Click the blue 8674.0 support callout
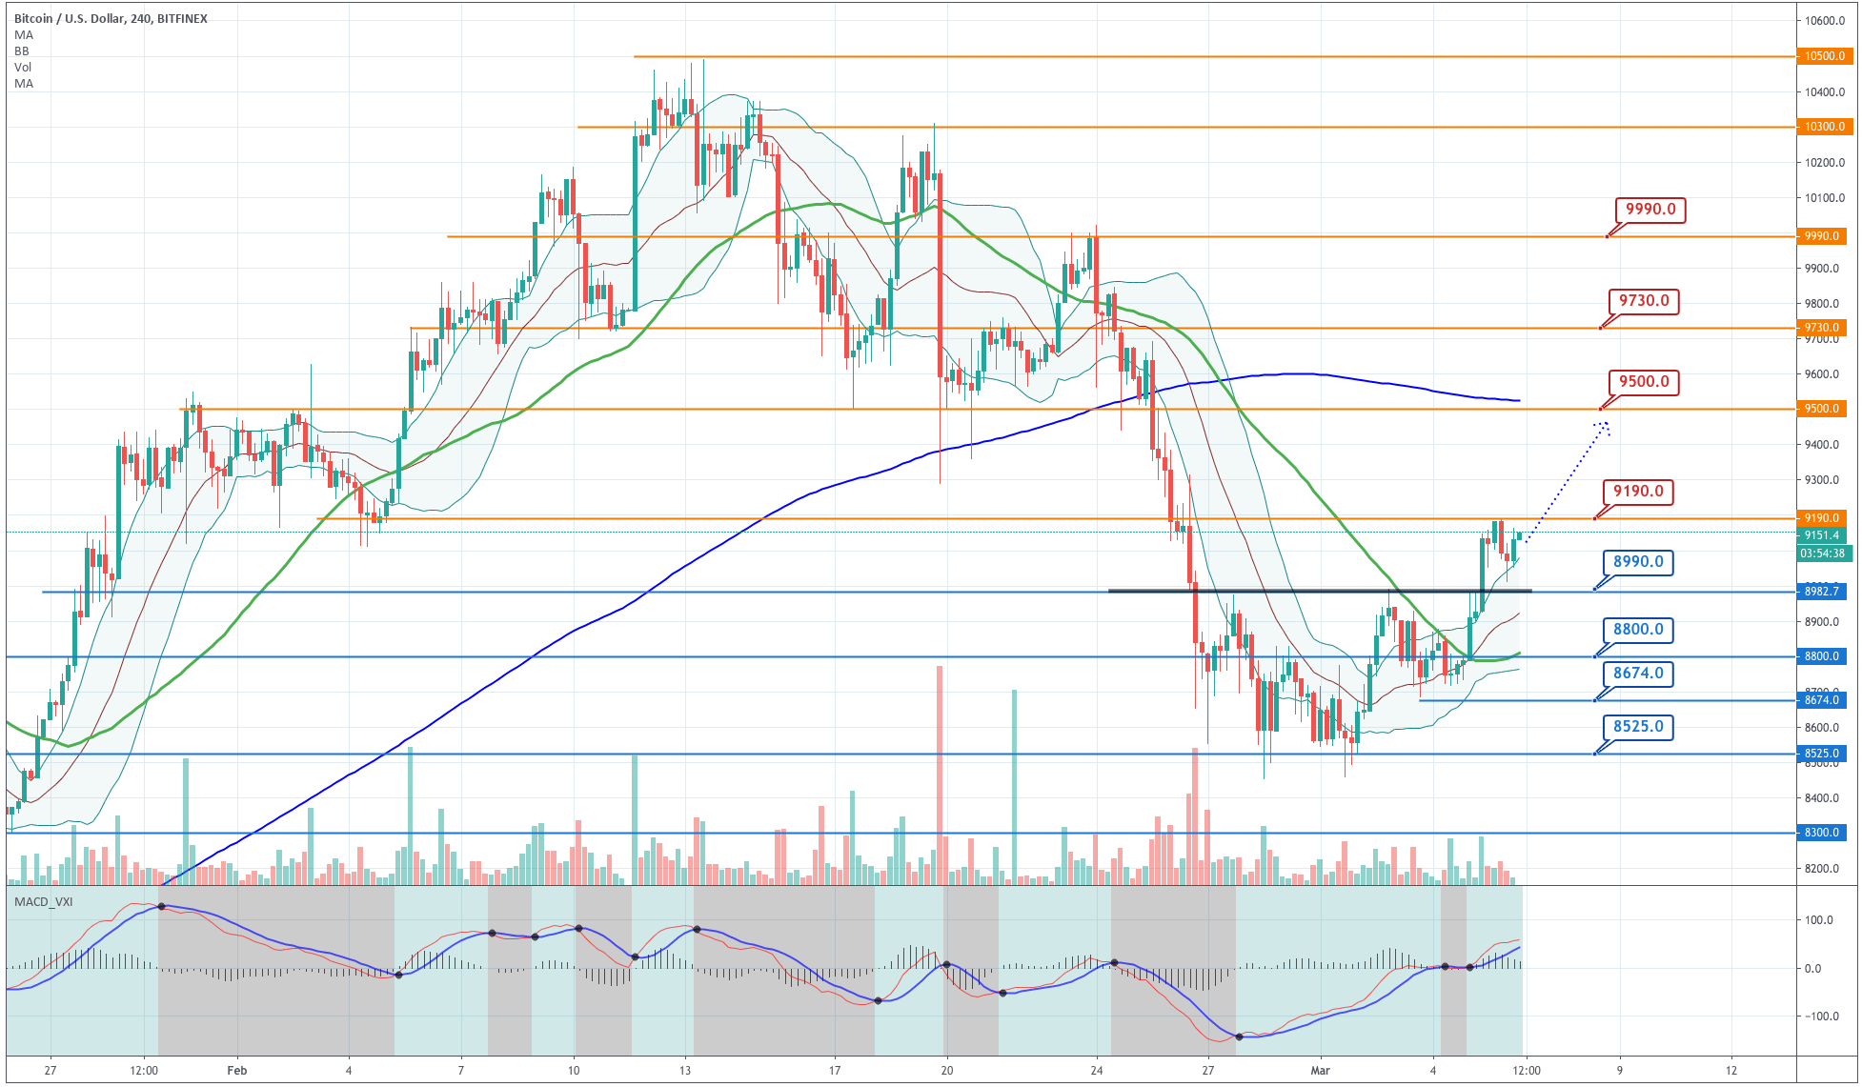 point(1638,674)
